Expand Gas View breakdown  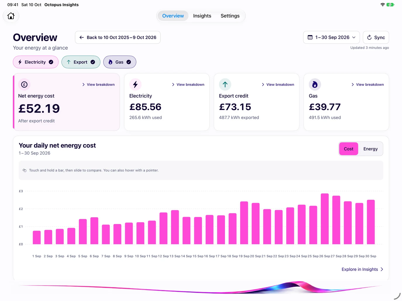pos(368,85)
